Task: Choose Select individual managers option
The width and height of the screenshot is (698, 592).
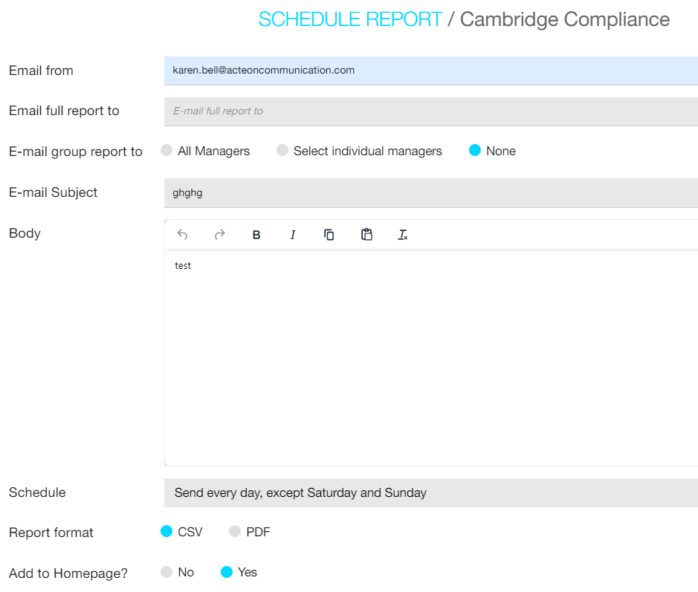Action: (282, 151)
